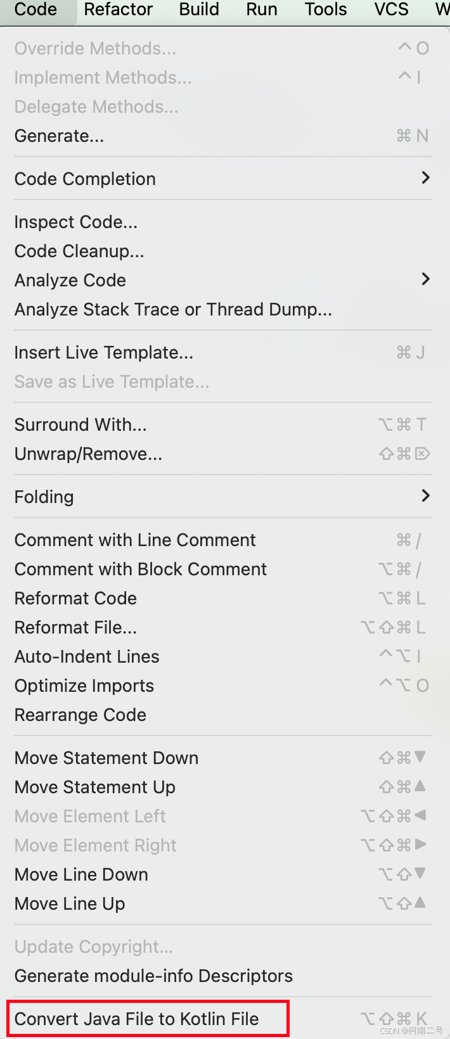Image resolution: width=450 pixels, height=1039 pixels.
Task: Expand the Code Completion submenu
Action: click(x=85, y=179)
